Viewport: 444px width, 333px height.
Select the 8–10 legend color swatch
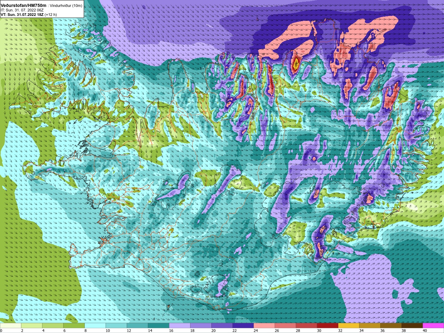tap(95, 326)
